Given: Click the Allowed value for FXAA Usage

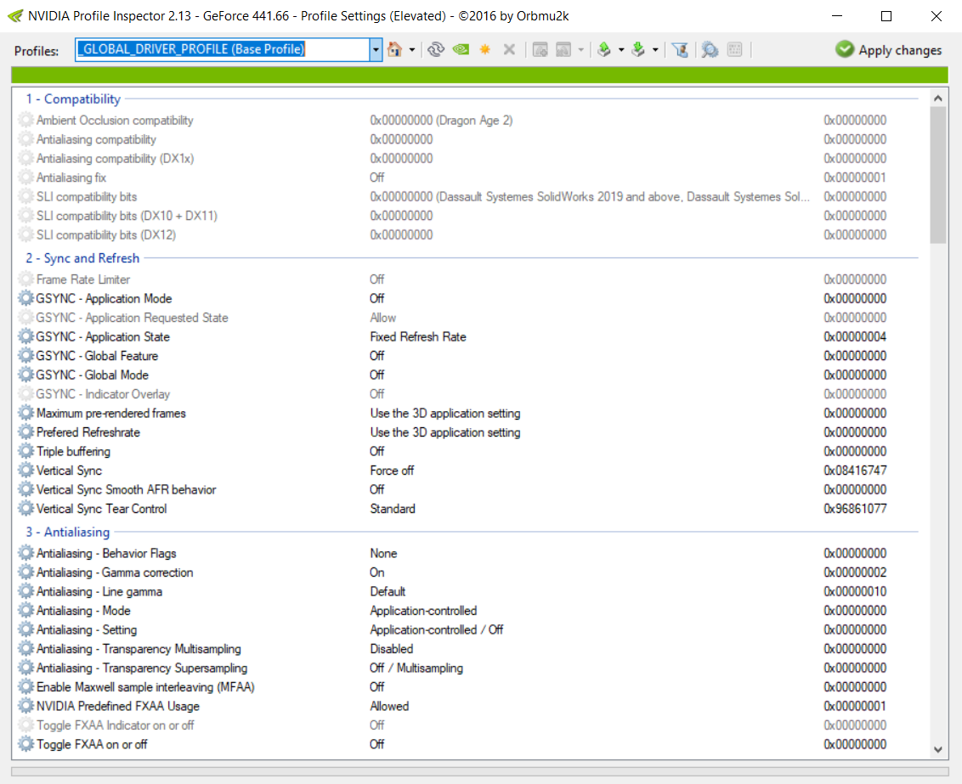Looking at the screenshot, I should click(389, 706).
